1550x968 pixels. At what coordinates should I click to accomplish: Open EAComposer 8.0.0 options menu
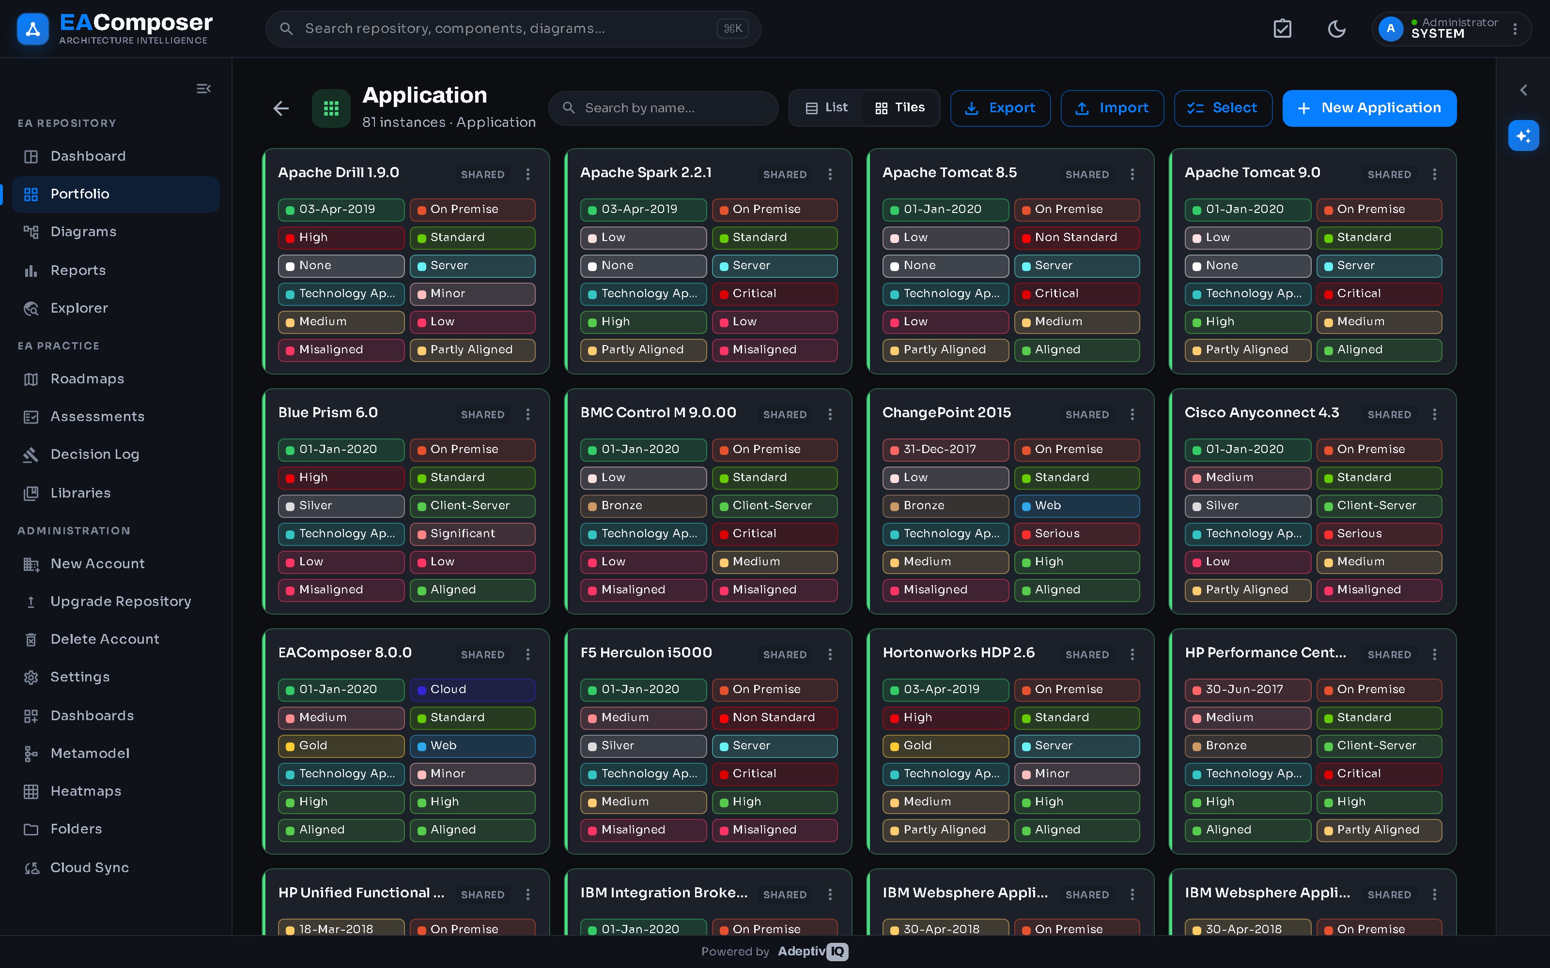point(528,654)
